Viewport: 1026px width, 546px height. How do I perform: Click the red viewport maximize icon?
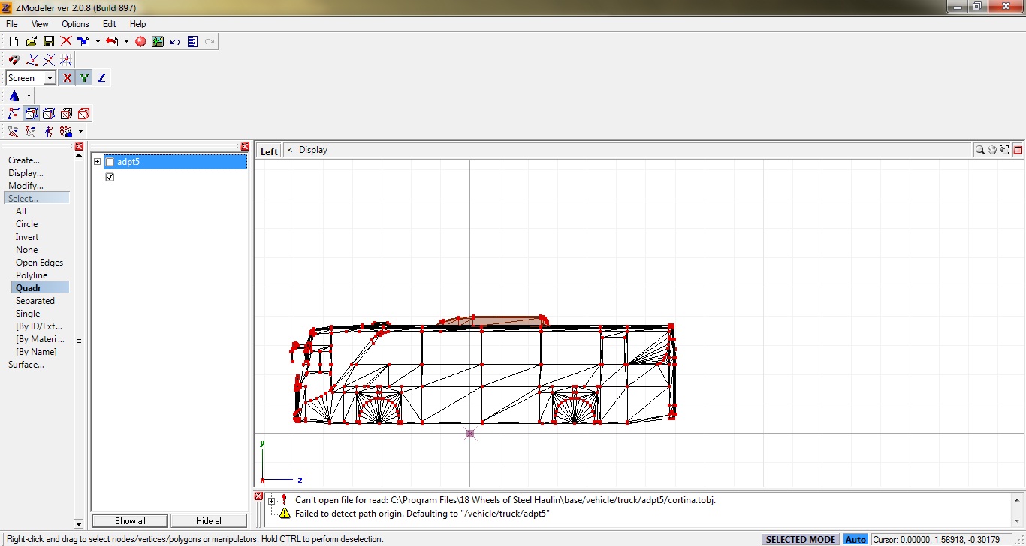point(1018,150)
